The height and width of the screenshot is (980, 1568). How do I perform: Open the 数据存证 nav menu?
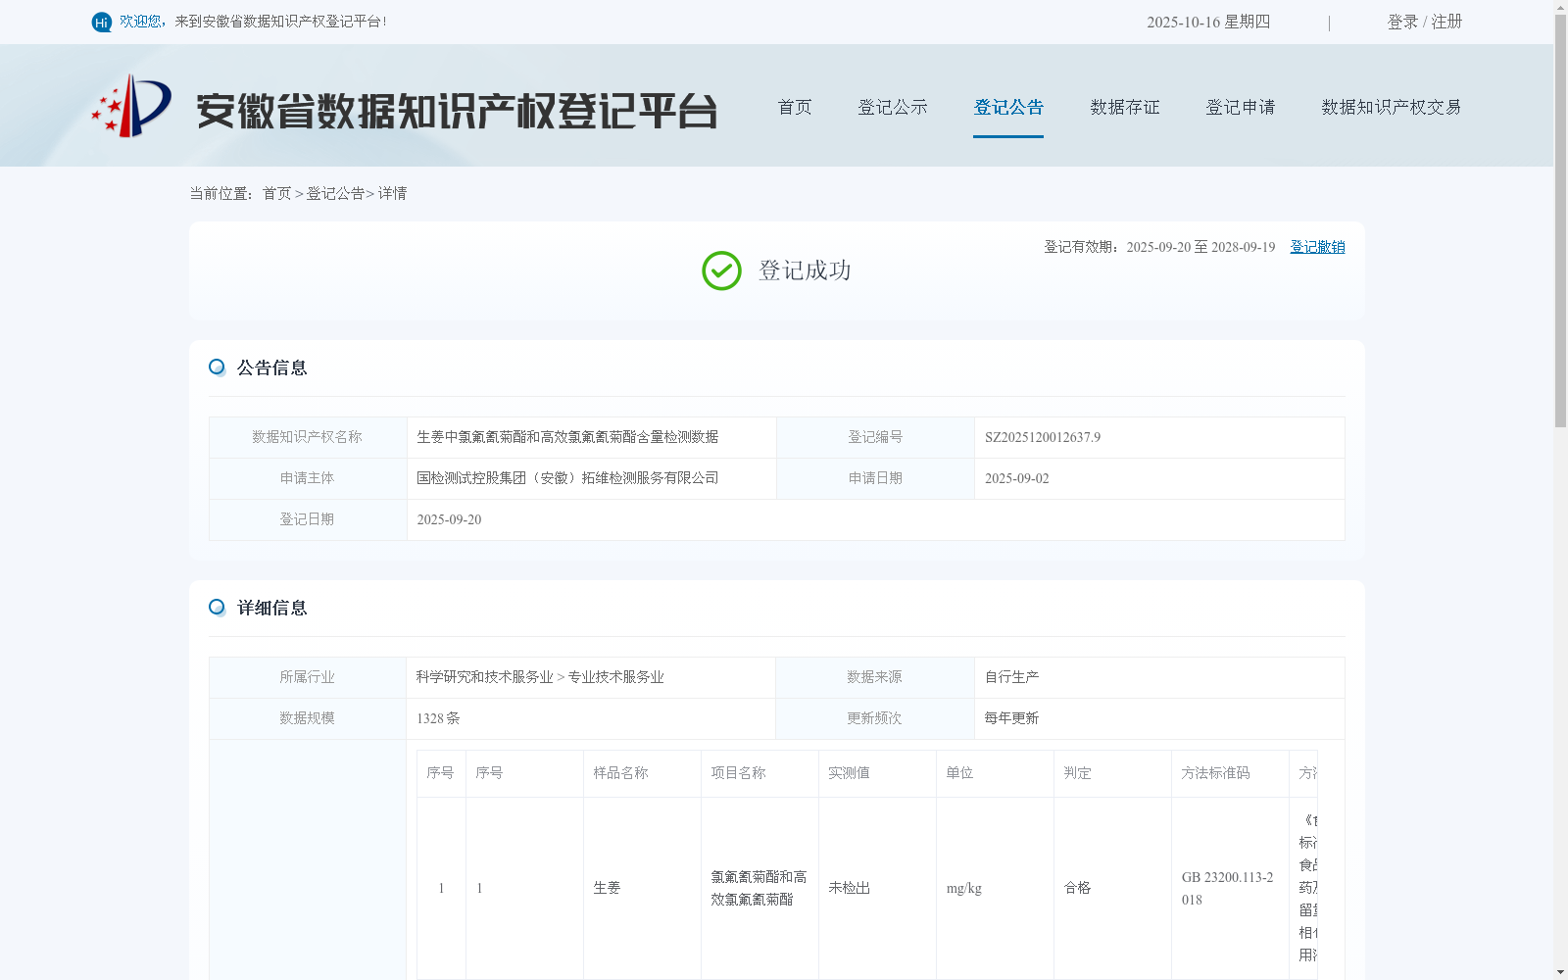point(1125,107)
